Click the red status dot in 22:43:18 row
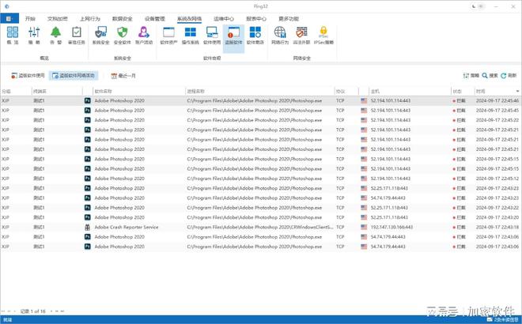Image resolution: width=522 pixels, height=324 pixels. (x=454, y=228)
